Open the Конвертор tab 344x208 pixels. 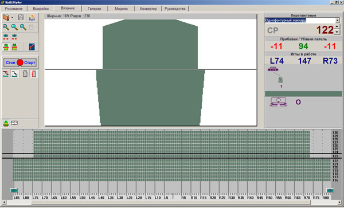pyautogui.click(x=148, y=9)
